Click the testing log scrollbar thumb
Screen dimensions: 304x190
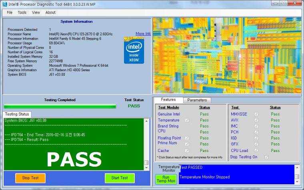pyautogui.click(x=146, y=162)
